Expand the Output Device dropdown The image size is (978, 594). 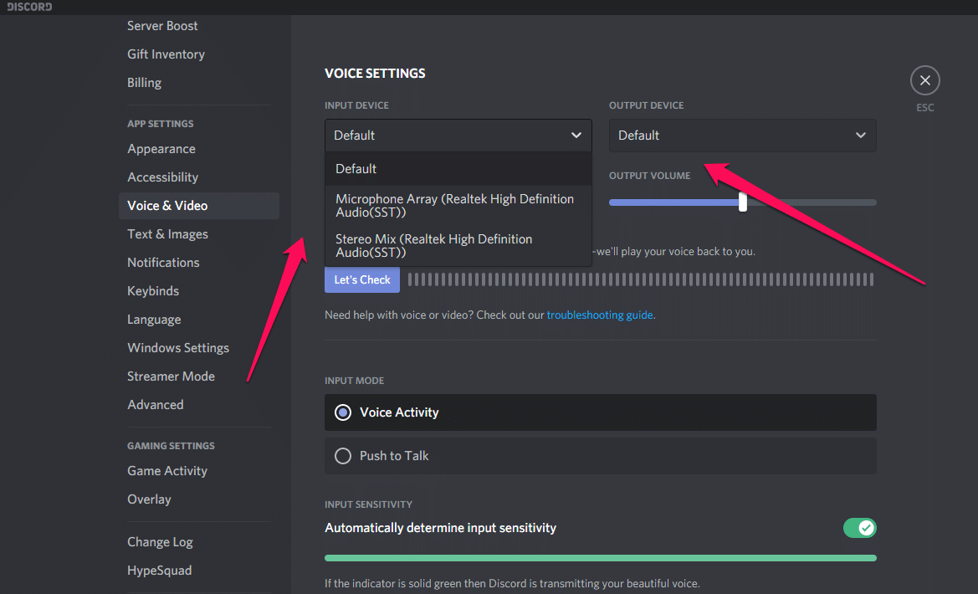click(x=742, y=136)
